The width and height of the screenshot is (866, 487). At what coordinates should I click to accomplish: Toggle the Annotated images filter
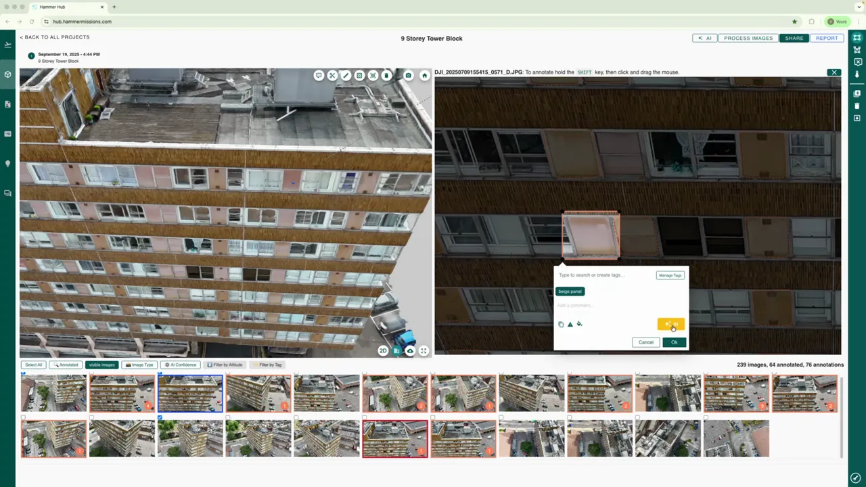67,365
